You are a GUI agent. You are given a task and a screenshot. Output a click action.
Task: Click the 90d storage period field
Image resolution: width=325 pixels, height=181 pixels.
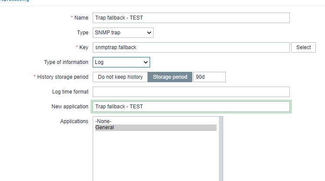click(209, 77)
